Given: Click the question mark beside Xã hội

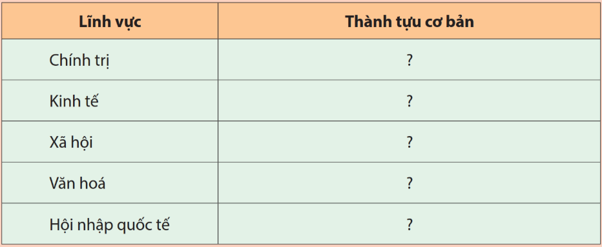Looking at the screenshot, I should coord(410,143).
